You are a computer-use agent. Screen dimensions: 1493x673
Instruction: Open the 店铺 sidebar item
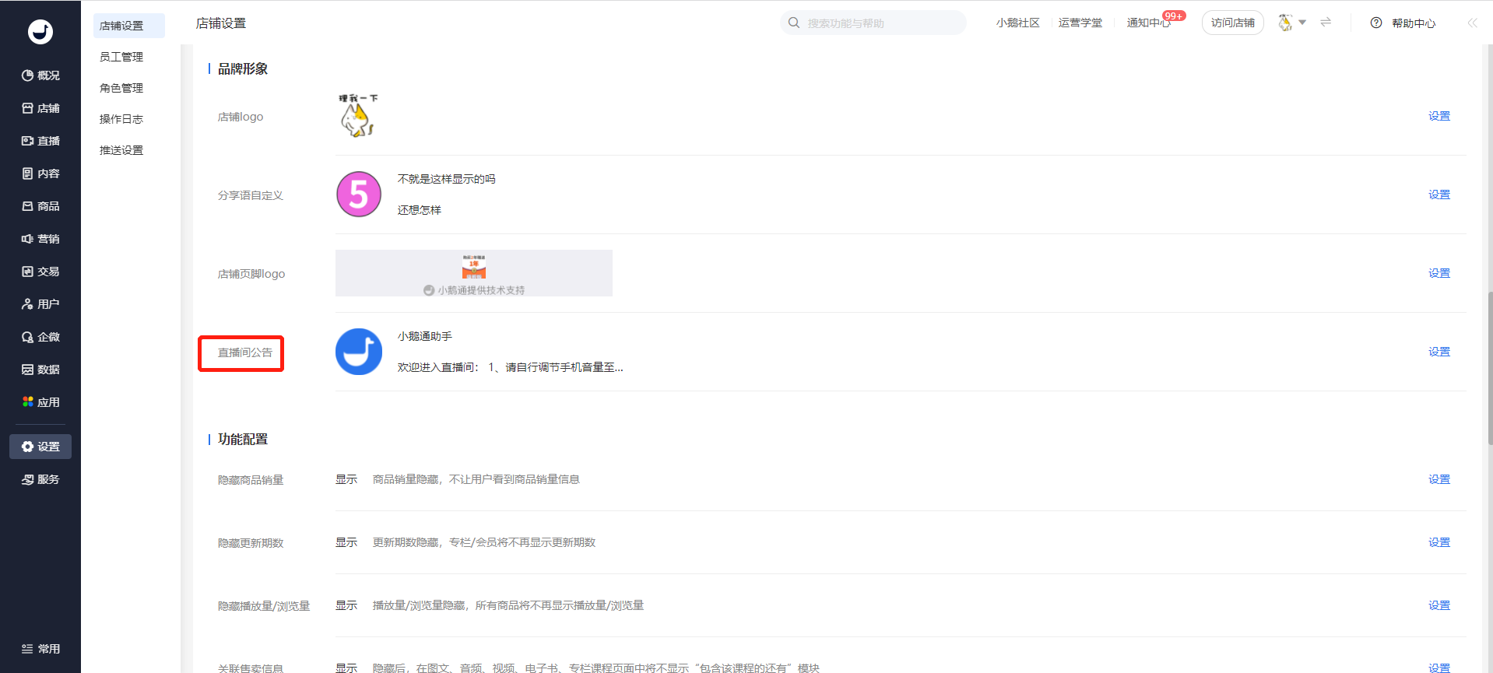[x=40, y=108]
